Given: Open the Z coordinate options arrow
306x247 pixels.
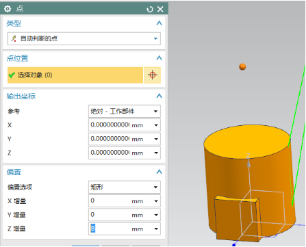Looking at the screenshot, I should point(156,153).
